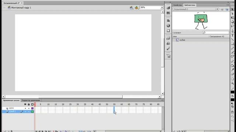Toggle green outline square of selected layer
Image resolution: width=236 pixels, height=132 pixels.
(32, 111)
